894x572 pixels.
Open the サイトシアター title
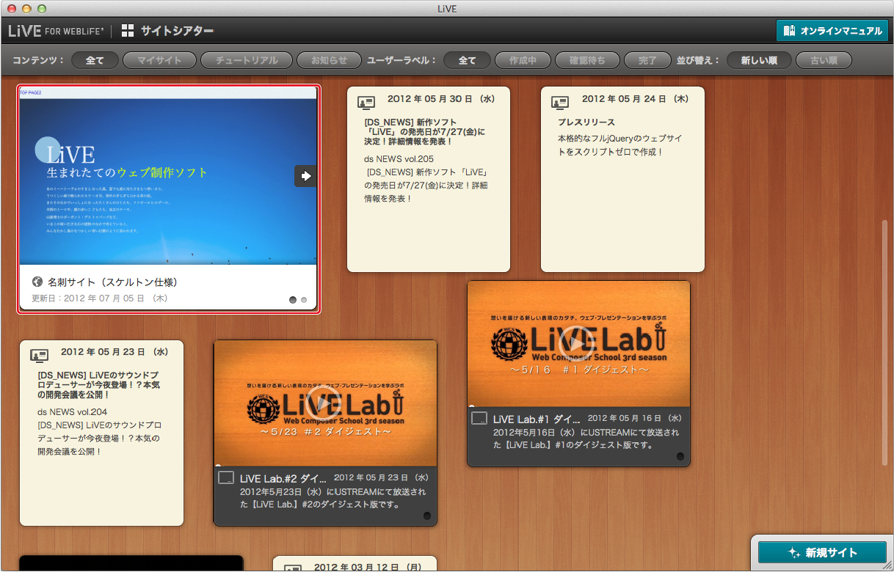(177, 31)
